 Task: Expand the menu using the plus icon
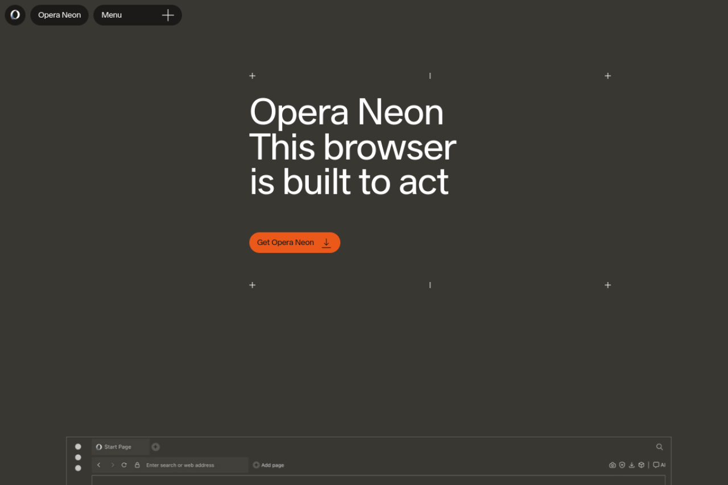coord(168,15)
